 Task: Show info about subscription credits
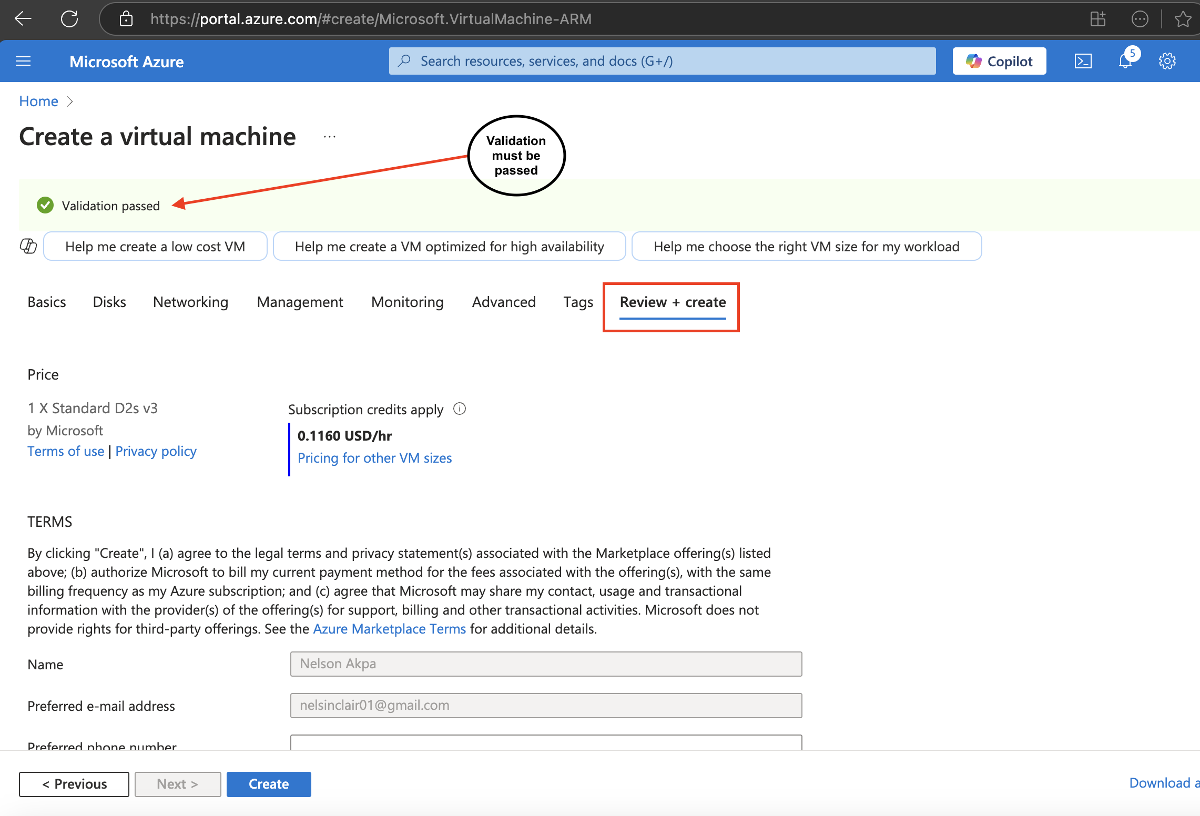(460, 409)
